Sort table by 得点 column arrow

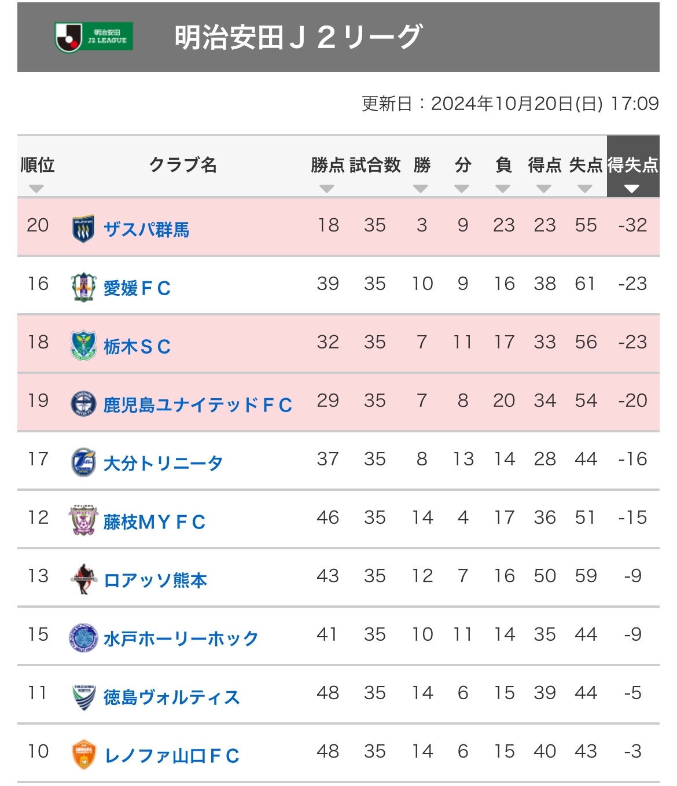tap(544, 189)
